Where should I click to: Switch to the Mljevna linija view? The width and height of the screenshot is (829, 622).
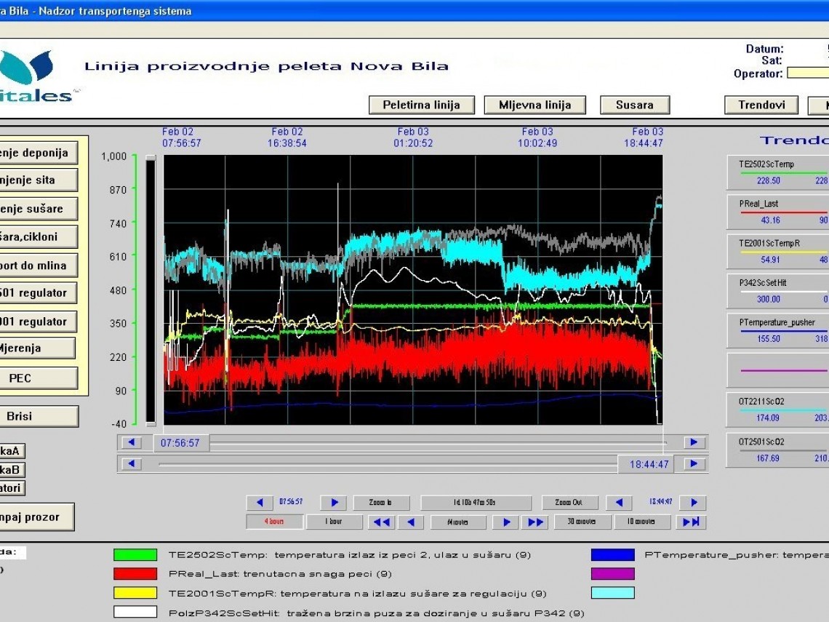click(x=534, y=105)
